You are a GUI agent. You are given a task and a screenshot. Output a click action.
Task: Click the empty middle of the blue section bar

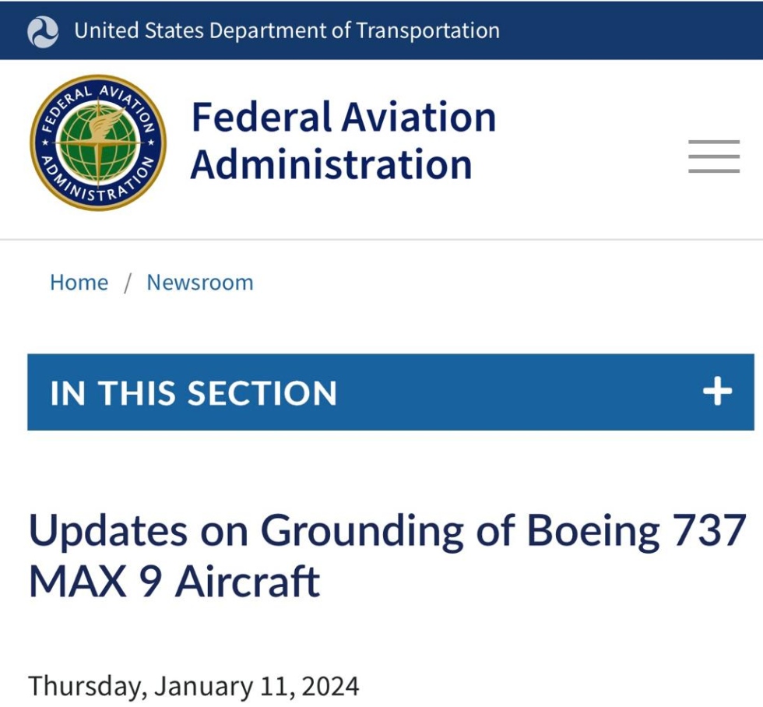coord(515,392)
